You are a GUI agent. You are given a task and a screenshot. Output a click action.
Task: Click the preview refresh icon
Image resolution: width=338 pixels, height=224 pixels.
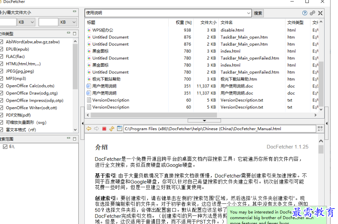coord(112,129)
